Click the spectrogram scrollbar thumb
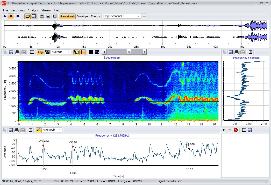The height and width of the screenshot is (185, 271). point(129,52)
